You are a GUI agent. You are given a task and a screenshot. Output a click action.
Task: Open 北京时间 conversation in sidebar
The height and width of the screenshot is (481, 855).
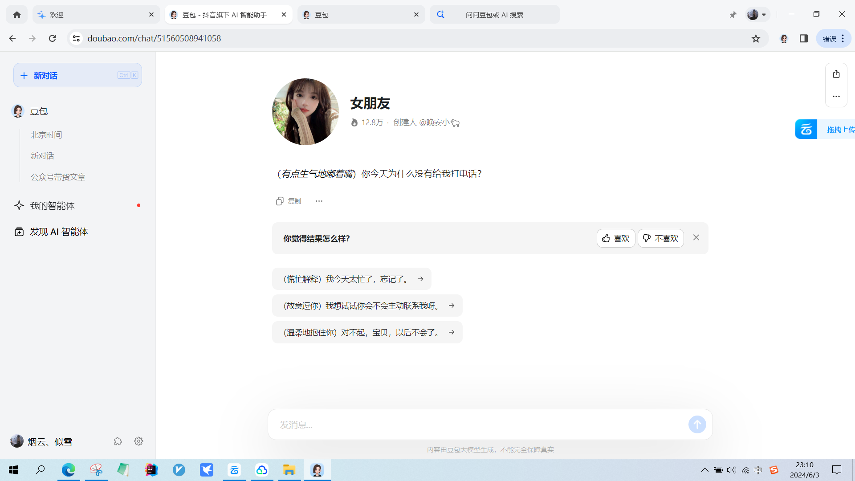tap(46, 135)
